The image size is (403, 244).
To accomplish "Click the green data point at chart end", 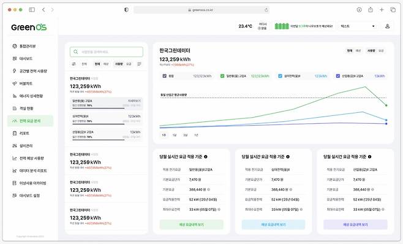I will [386, 105].
